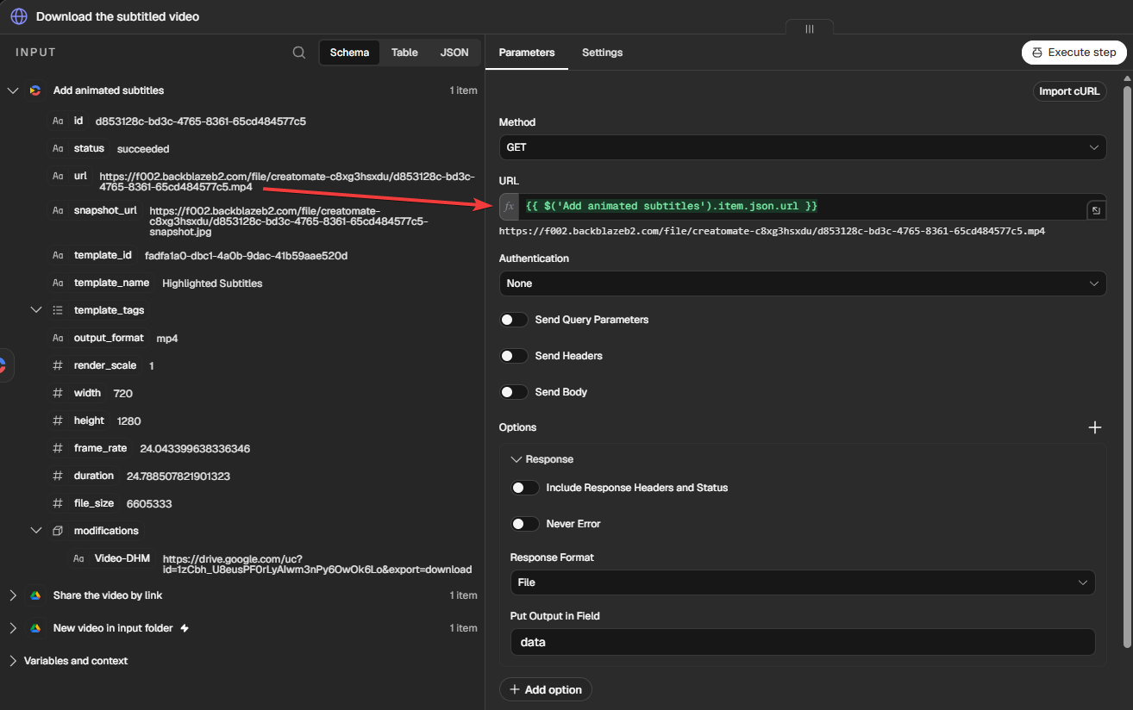The width and height of the screenshot is (1133, 710).
Task: Click the fx expression icon in the URL field
Action: pos(509,207)
